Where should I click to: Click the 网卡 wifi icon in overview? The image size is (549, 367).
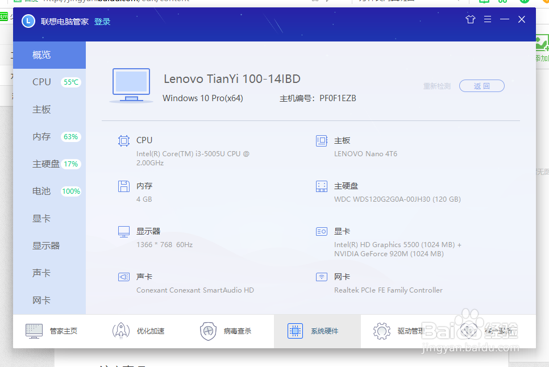coord(322,277)
